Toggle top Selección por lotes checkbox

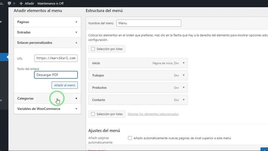pos(93,49)
